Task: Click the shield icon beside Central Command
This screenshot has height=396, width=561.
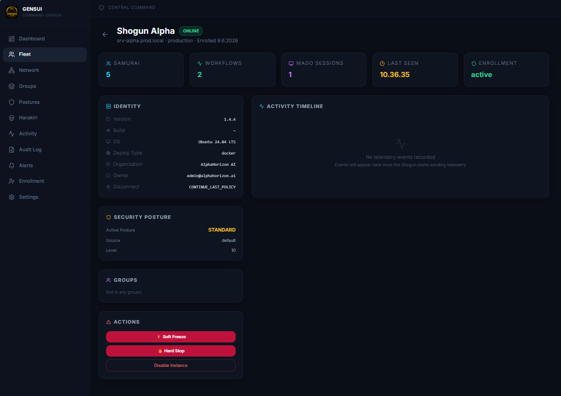Action: click(x=101, y=8)
